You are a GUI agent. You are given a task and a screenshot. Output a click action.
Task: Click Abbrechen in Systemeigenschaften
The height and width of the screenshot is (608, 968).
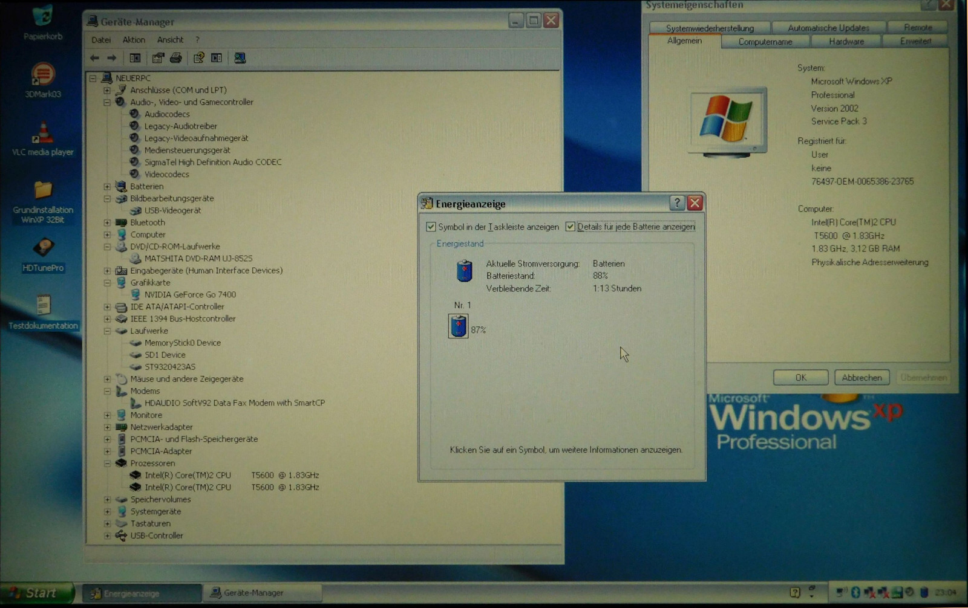(862, 377)
